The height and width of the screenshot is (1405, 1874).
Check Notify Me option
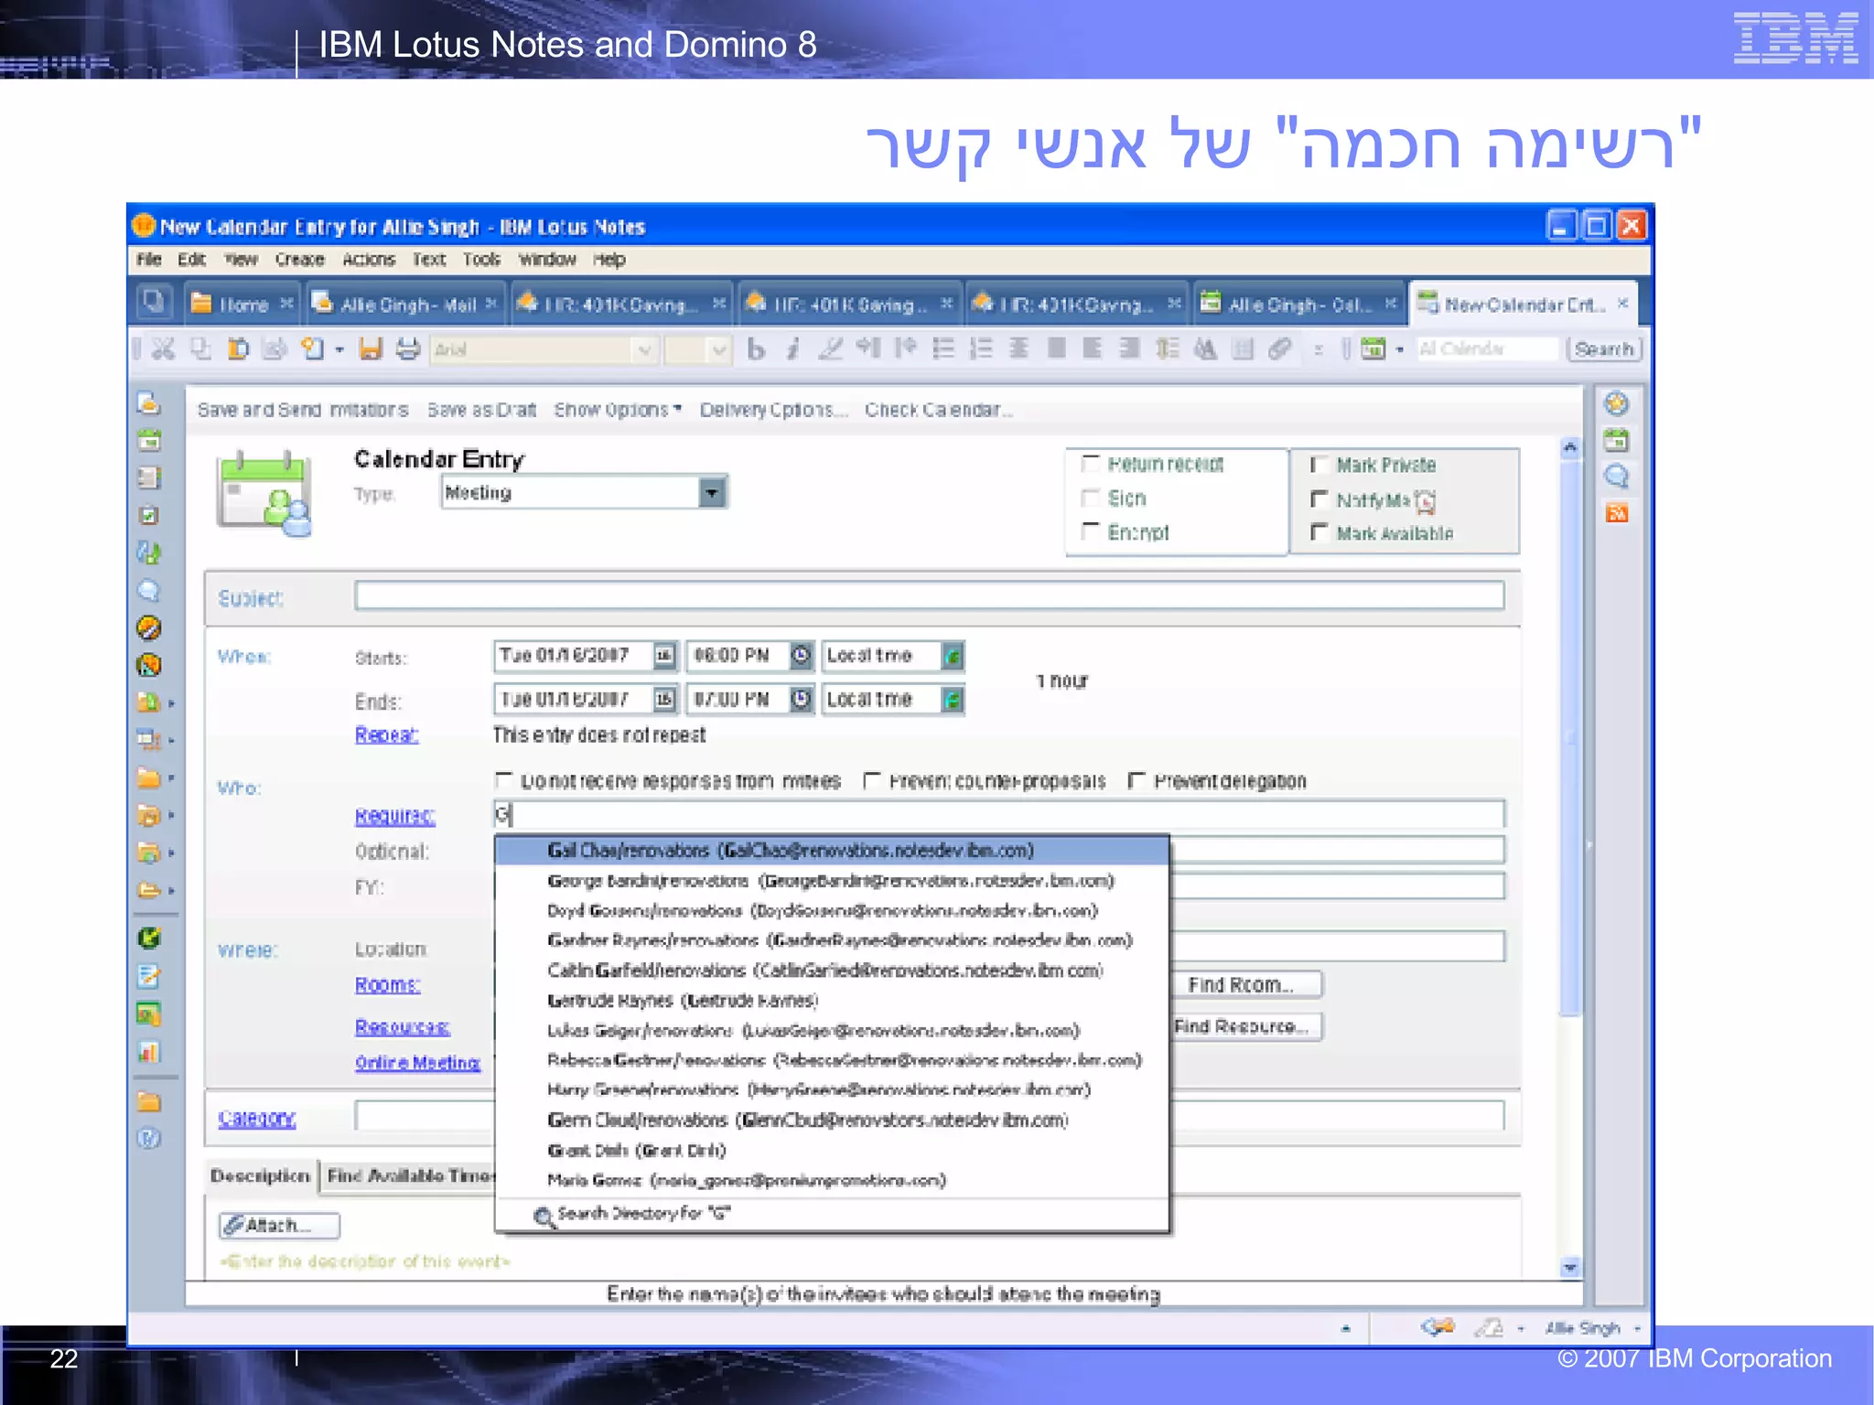point(1319,499)
